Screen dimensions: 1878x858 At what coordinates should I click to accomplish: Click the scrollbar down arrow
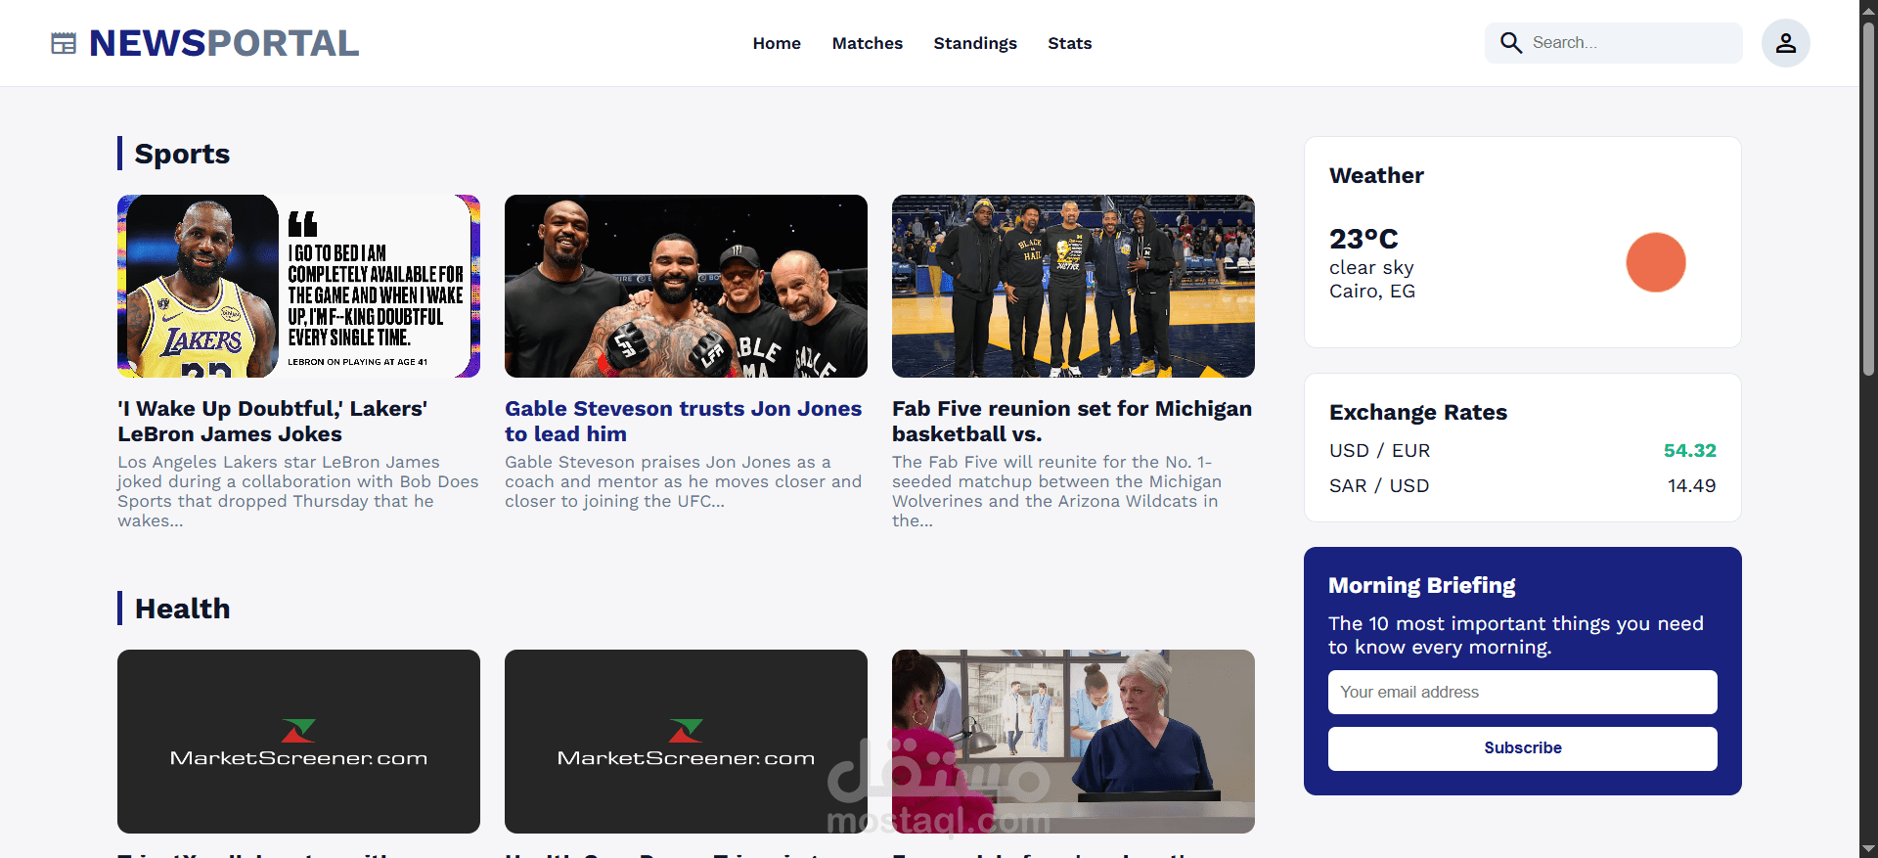1868,849
